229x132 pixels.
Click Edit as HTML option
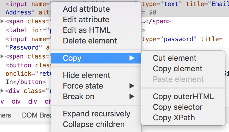click(96, 30)
